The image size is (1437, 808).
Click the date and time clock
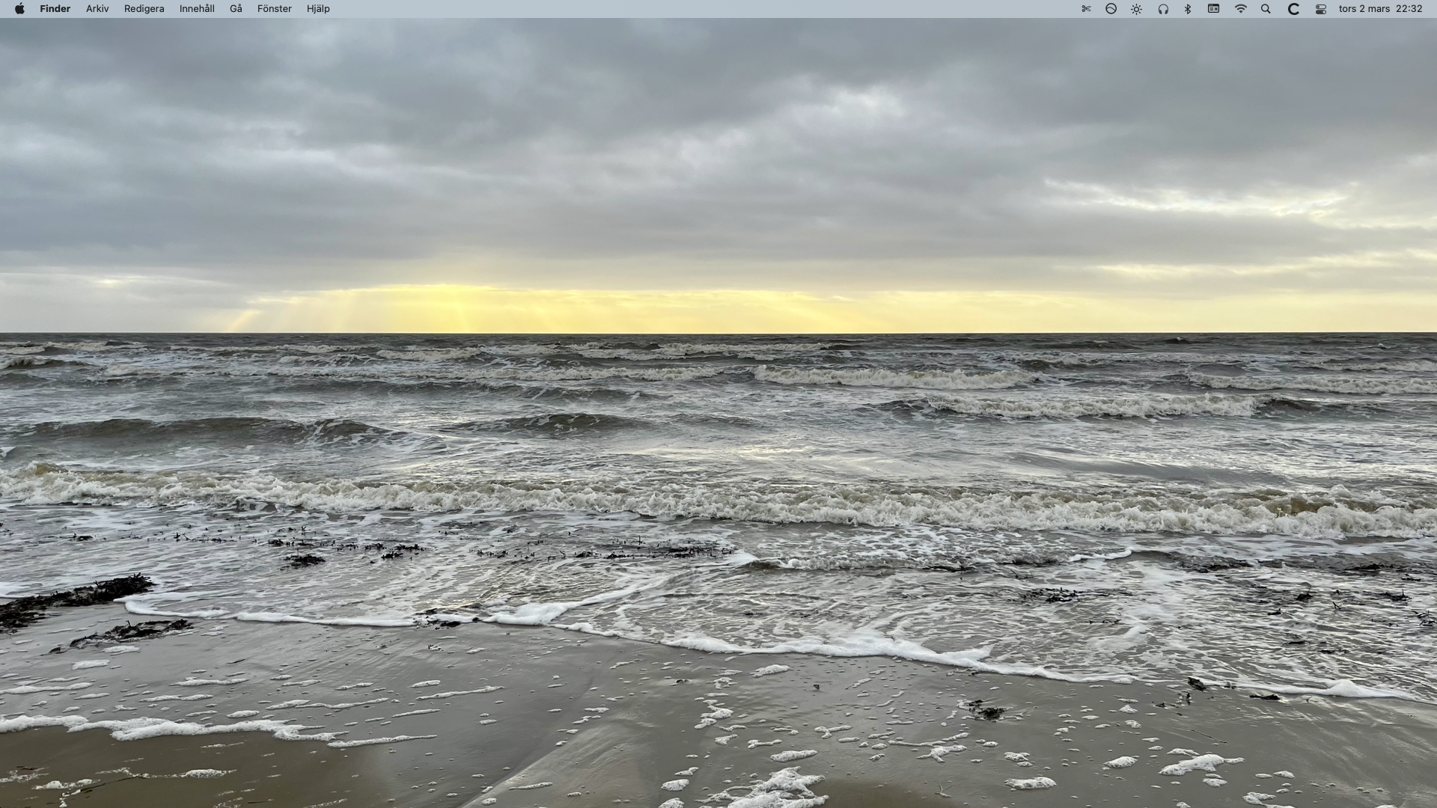pos(1380,9)
